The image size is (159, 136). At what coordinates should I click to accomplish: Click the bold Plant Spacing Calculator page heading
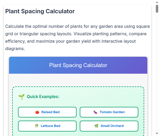40,11
